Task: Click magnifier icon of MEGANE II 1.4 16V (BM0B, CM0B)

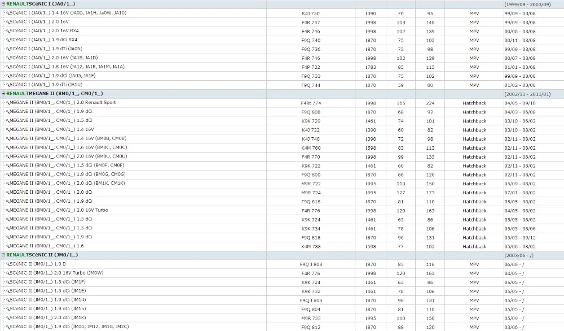Action: (x=7, y=139)
